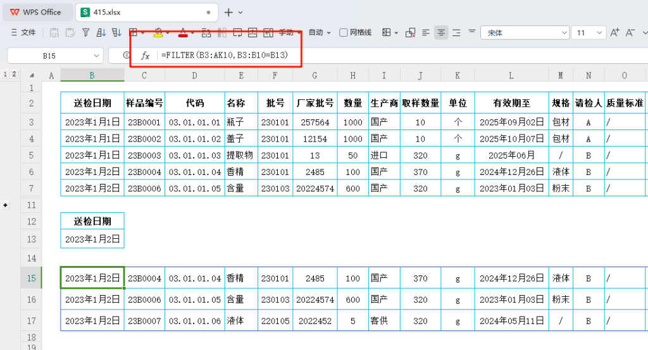Click the fx insert function icon

click(145, 56)
